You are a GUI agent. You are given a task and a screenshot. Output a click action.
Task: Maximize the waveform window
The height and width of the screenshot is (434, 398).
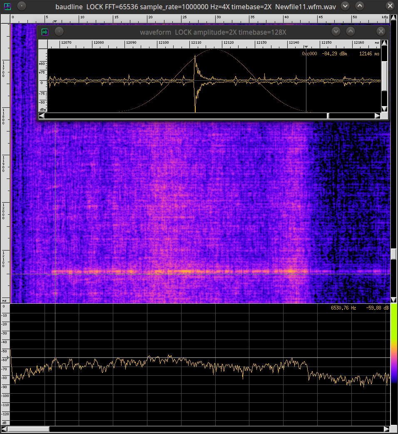(x=351, y=32)
